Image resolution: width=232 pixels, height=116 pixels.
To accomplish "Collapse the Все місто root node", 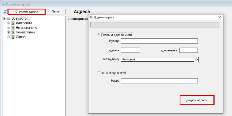I will 4,18.
